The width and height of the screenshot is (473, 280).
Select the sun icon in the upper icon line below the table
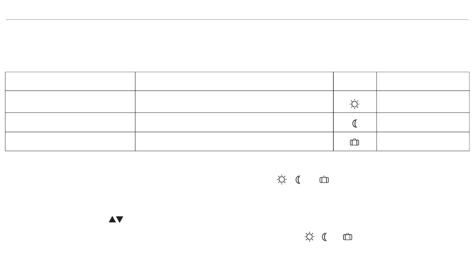point(282,180)
